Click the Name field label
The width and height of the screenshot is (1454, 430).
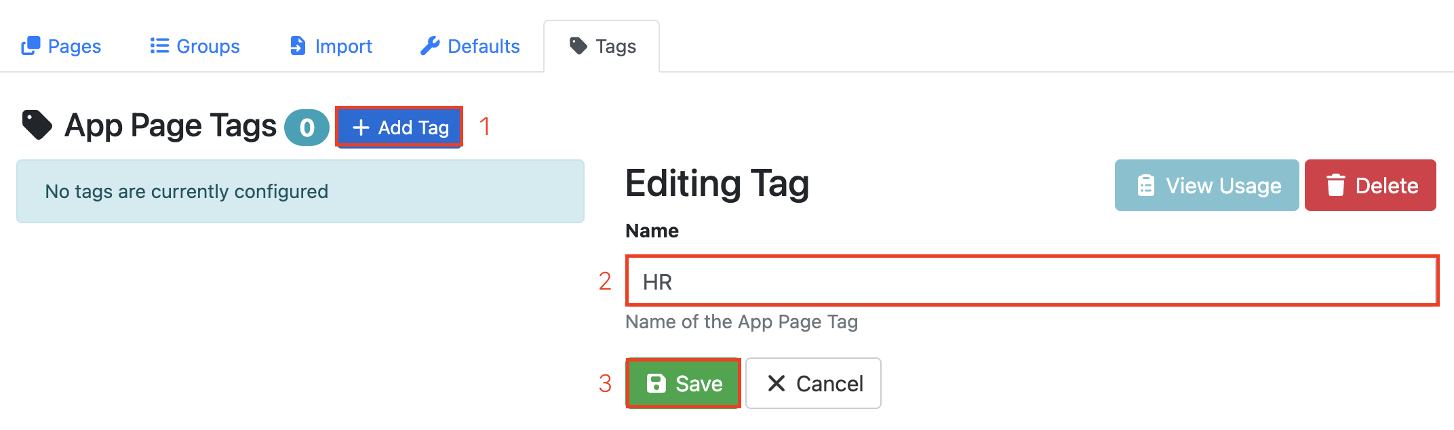tap(652, 231)
